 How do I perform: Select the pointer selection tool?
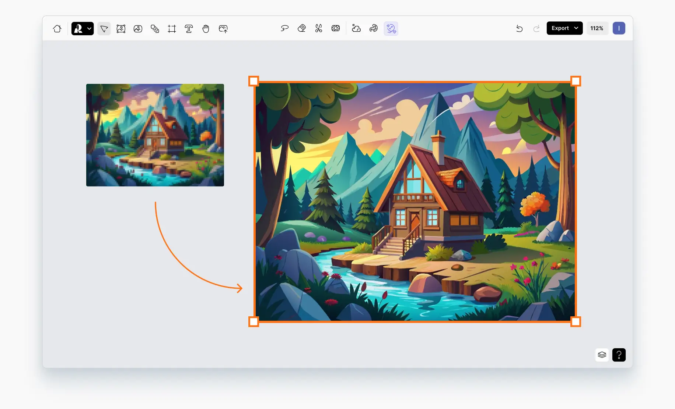(x=104, y=28)
